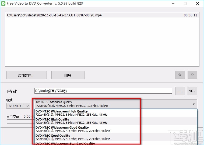Collapse the quality preset dropdown arrow
The height and width of the screenshot is (145, 204).
point(194,104)
